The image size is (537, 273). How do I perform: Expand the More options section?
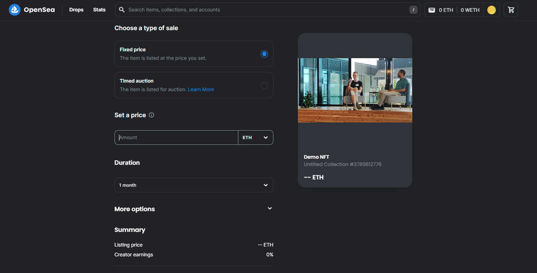tap(269, 209)
